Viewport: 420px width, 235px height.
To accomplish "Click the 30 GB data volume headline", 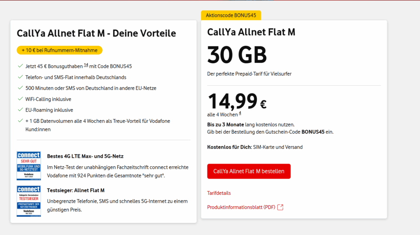I will tap(237, 55).
